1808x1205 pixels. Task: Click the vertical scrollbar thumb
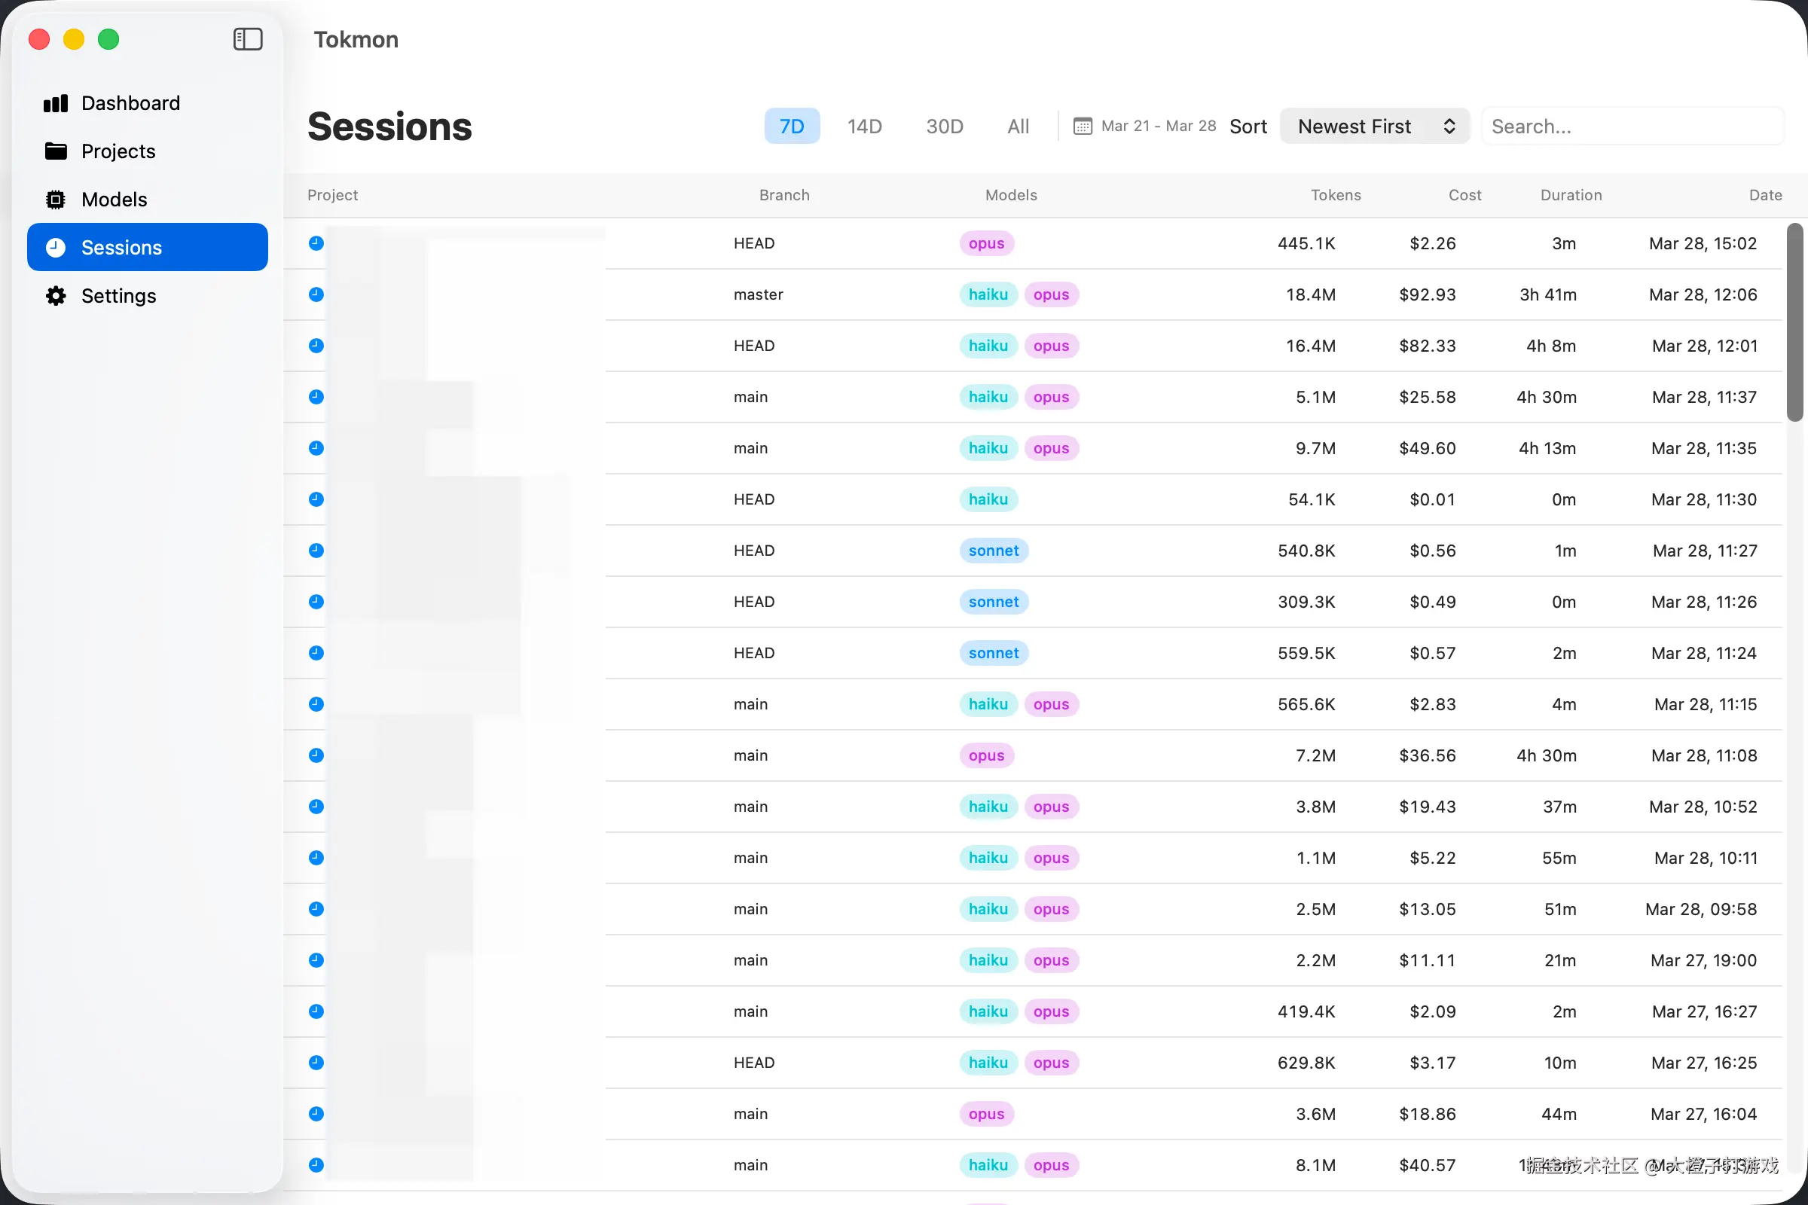click(1794, 323)
